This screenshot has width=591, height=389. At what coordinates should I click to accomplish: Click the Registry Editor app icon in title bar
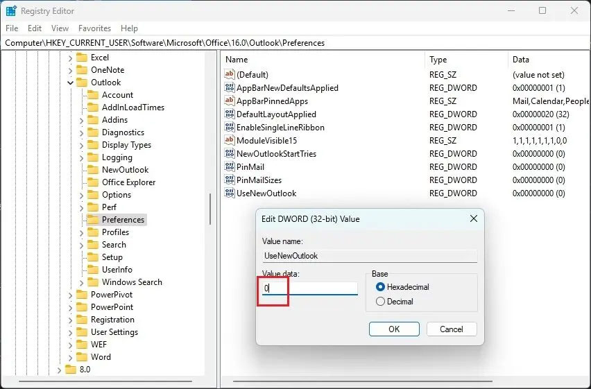click(x=11, y=11)
